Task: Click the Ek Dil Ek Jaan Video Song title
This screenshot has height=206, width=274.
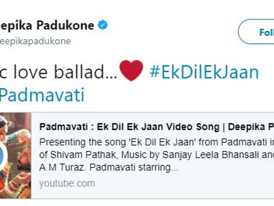Action: coord(156,127)
